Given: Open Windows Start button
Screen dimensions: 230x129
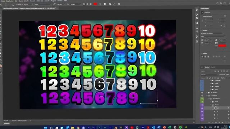Looking at the screenshot, I should point(46,128).
